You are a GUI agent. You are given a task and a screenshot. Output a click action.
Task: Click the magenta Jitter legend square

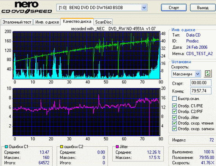tap(117, 146)
